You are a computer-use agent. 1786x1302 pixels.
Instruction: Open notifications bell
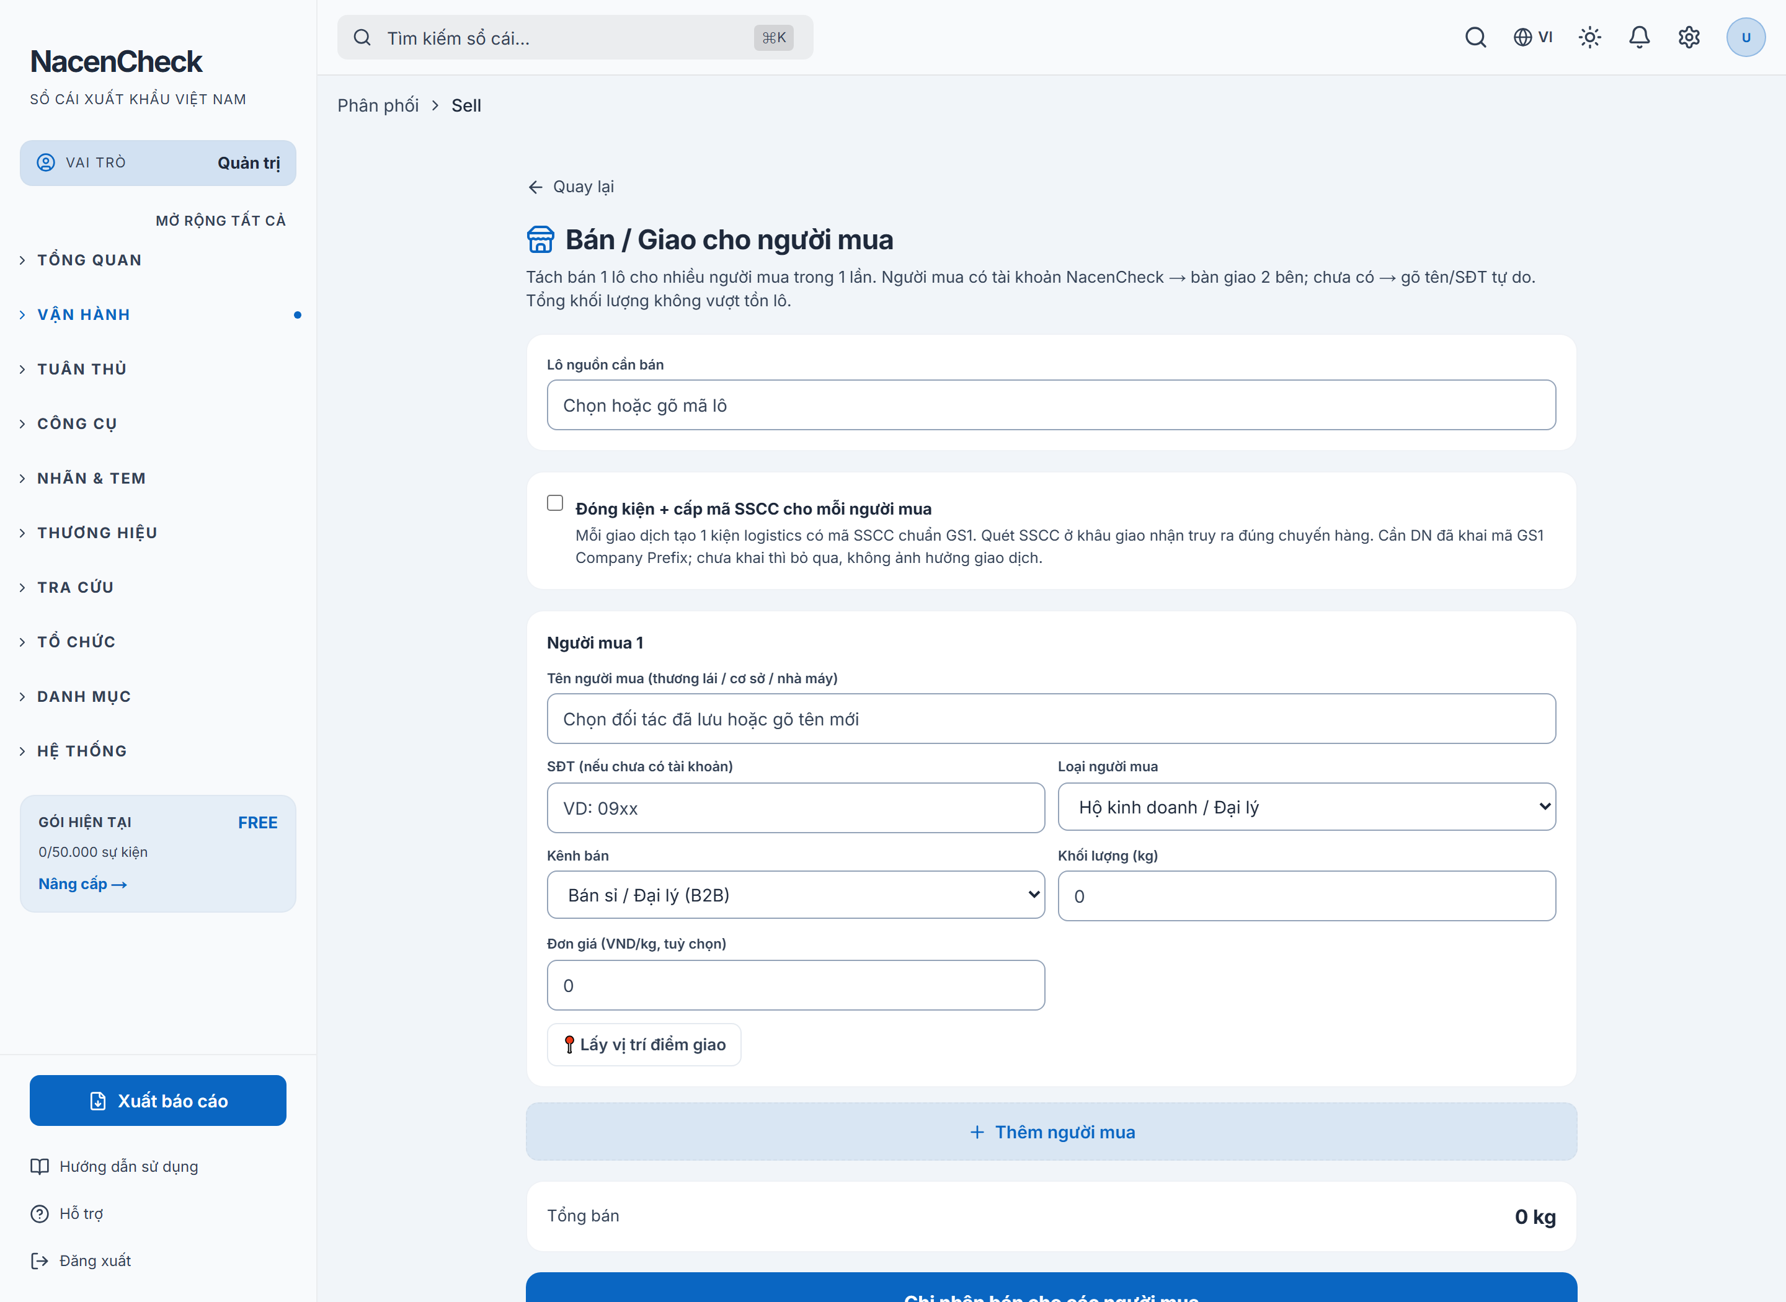pos(1640,37)
